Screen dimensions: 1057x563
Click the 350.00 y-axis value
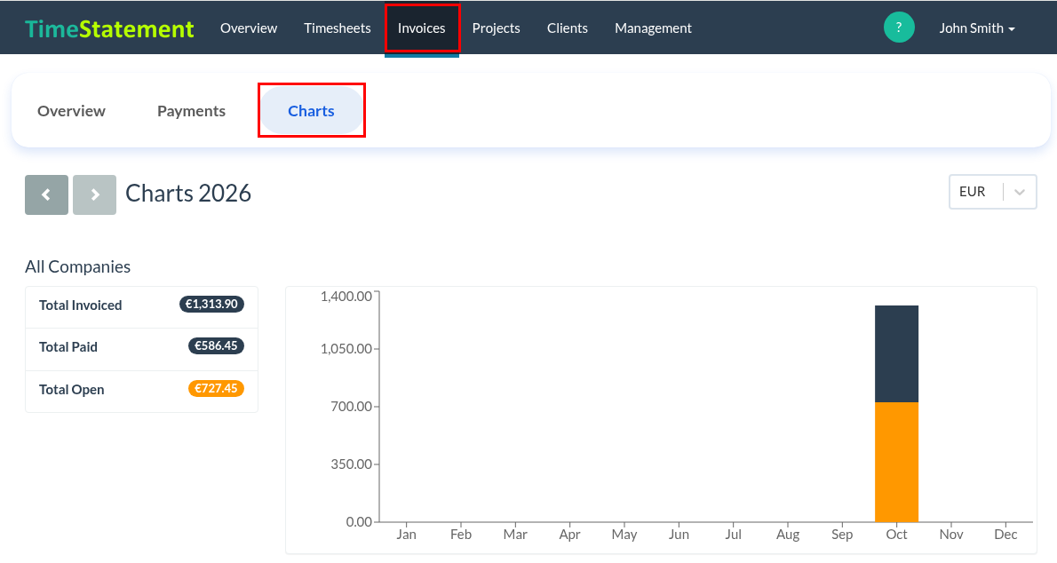pyautogui.click(x=351, y=464)
